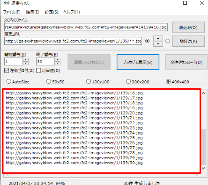This screenshot has height=185, width=208.
Task: Click the PC内のファイル path input field
Action: pos(86,27)
